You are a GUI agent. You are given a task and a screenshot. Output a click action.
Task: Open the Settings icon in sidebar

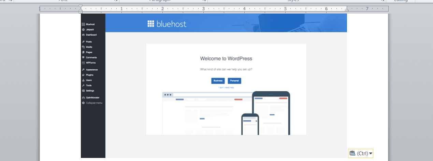[x=83, y=91]
